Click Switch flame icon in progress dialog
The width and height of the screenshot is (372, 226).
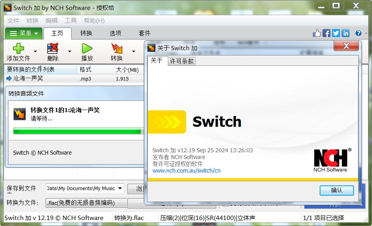(20, 114)
